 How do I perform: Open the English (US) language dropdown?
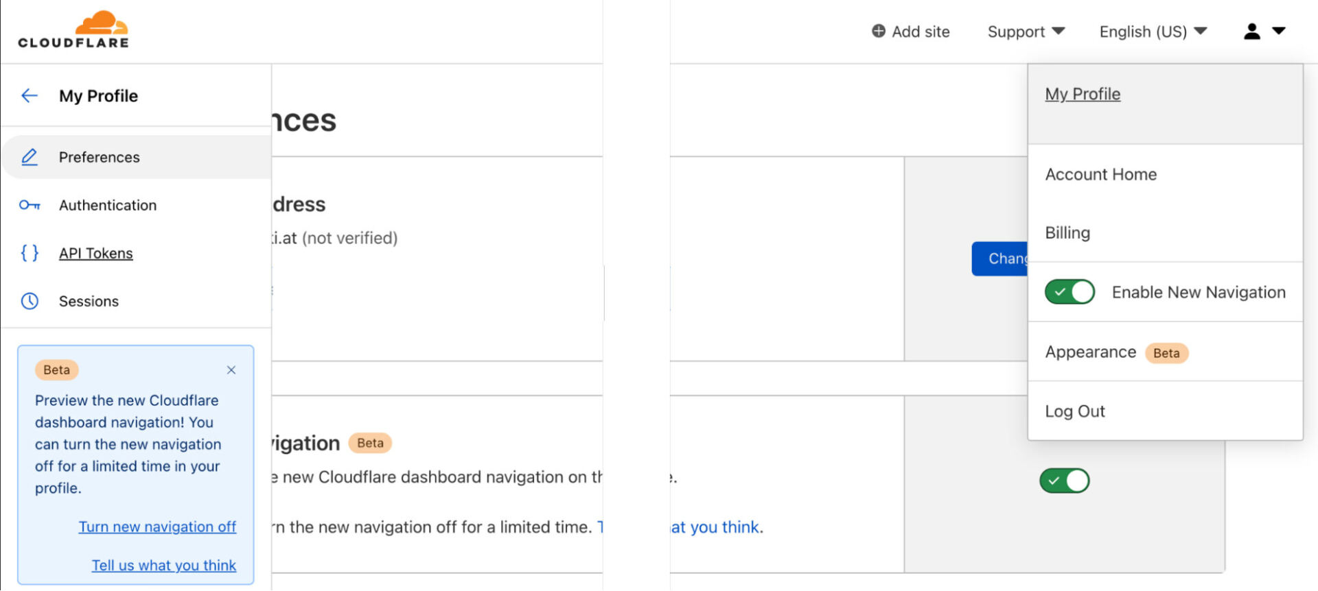click(1153, 32)
